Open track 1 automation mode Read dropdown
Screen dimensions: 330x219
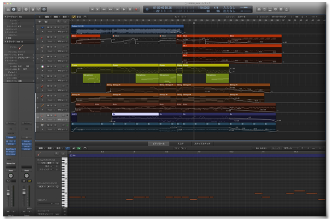51,32
